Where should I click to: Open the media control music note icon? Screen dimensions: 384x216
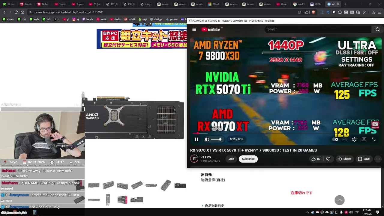[373, 12]
